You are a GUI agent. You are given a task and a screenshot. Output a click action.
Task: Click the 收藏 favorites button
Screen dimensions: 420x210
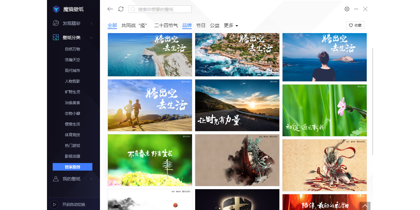355,25
